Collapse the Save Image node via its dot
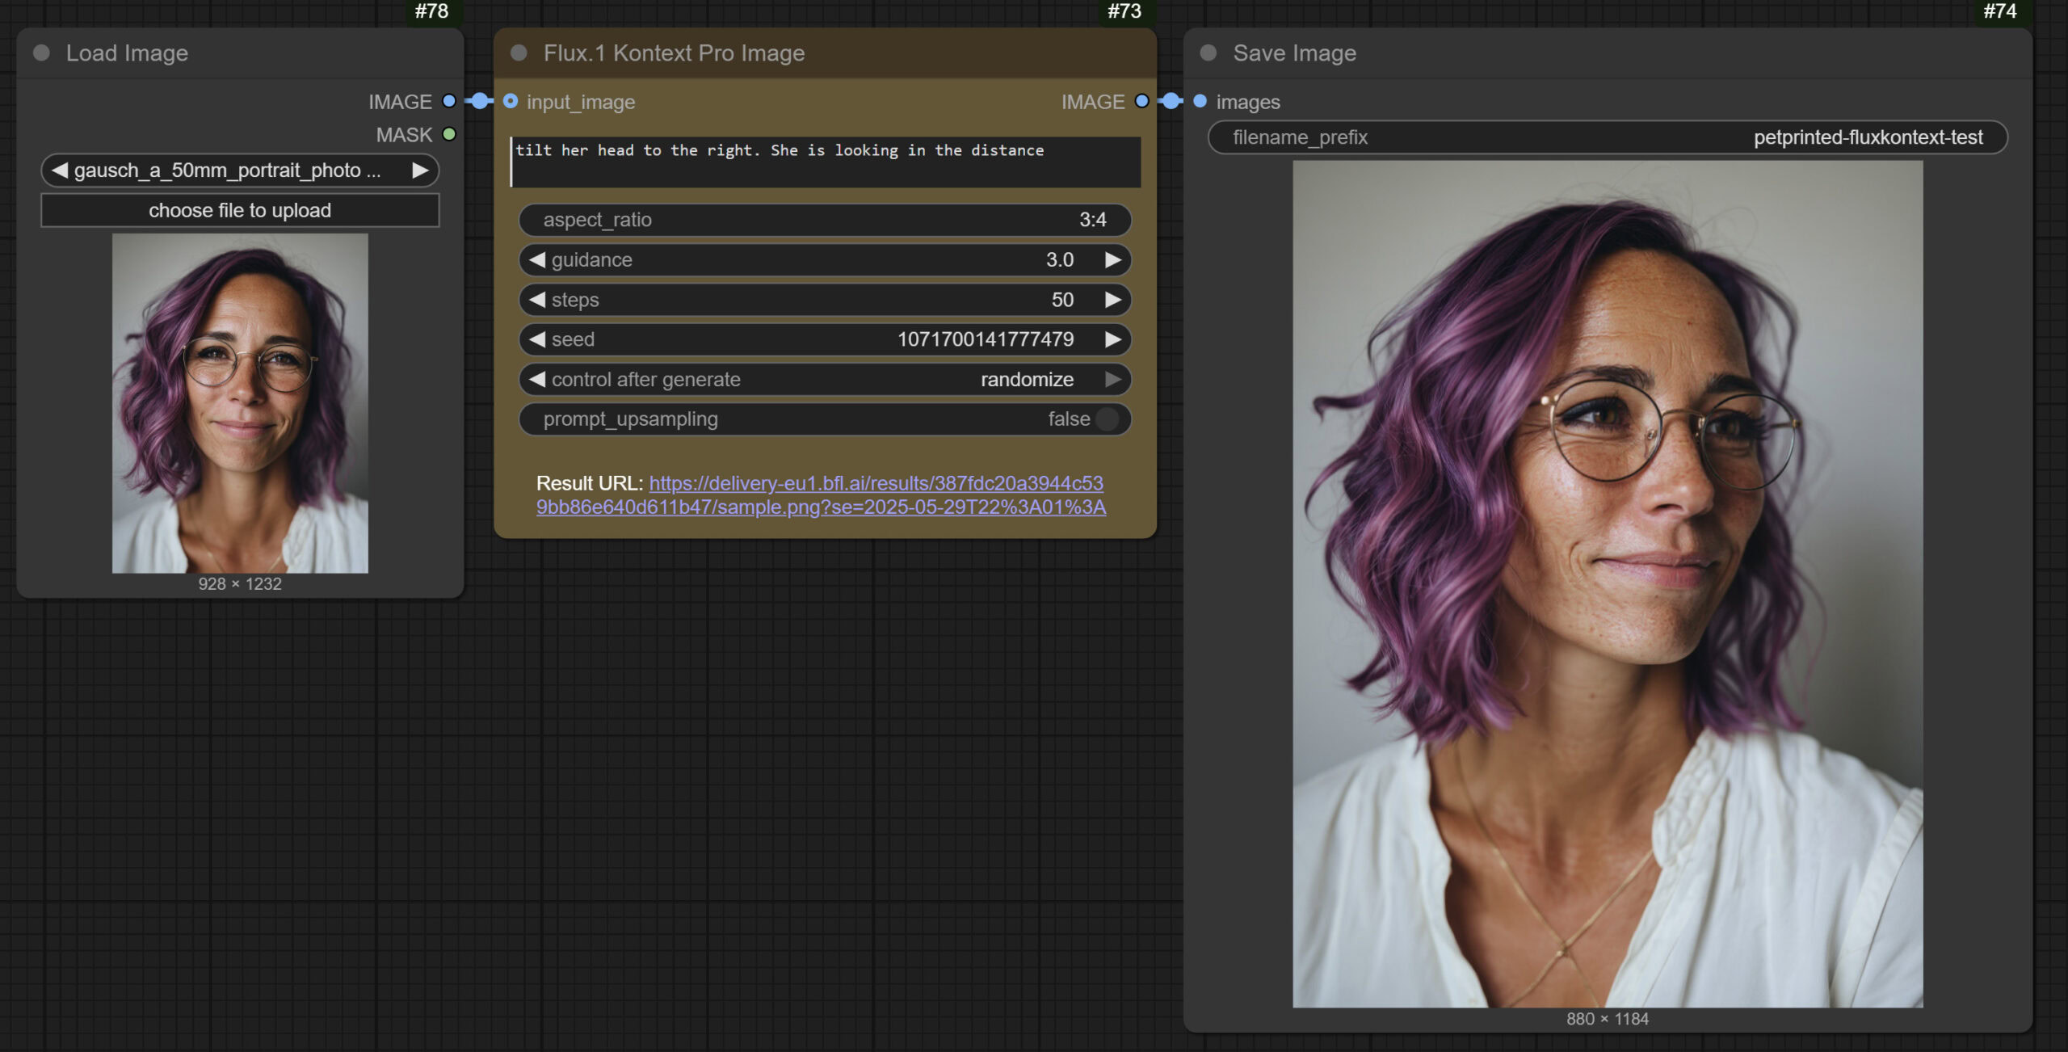 1208,53
